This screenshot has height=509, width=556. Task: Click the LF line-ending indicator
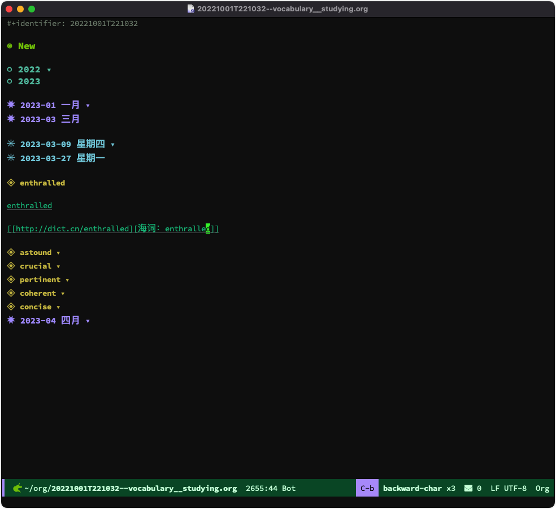click(495, 489)
